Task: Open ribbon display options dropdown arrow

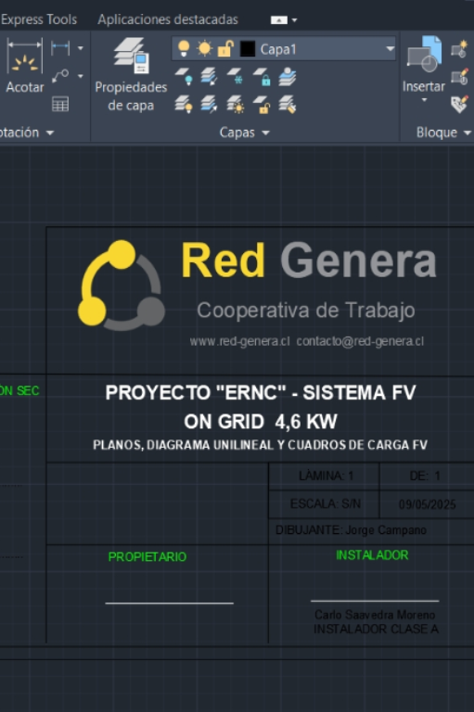Action: coord(294,20)
